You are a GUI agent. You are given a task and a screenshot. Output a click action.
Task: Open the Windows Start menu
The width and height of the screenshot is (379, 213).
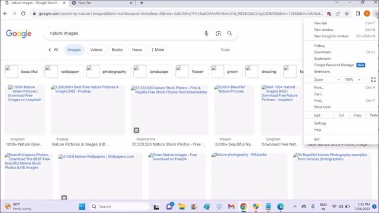pyautogui.click(x=82, y=206)
